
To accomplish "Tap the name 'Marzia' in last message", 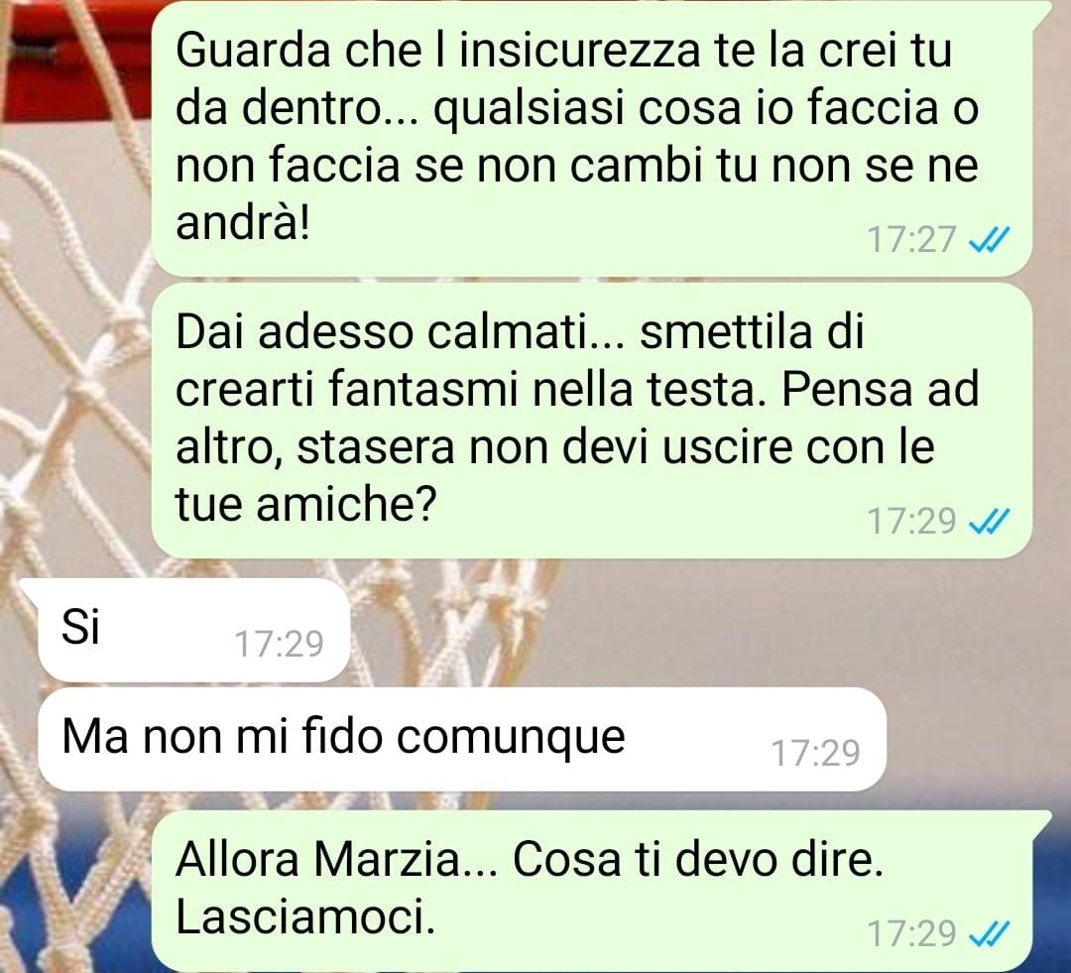I will point(388,859).
